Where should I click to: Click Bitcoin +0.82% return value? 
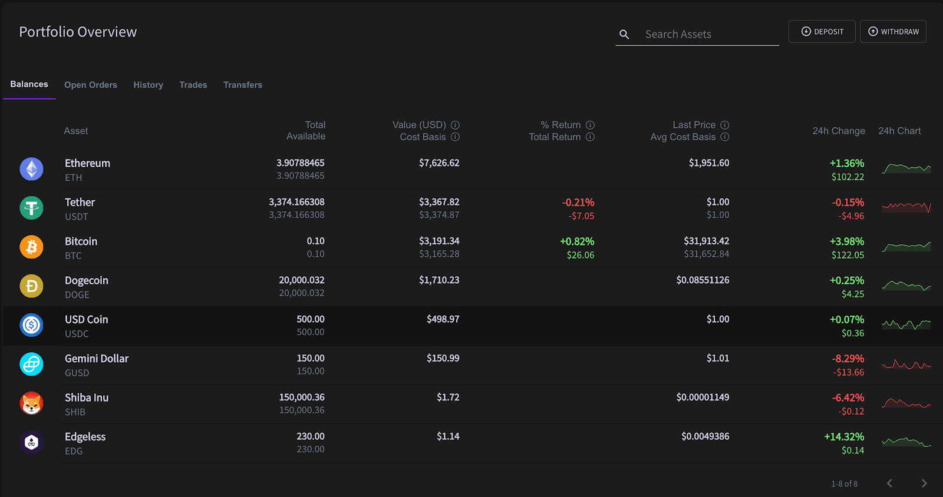577,241
